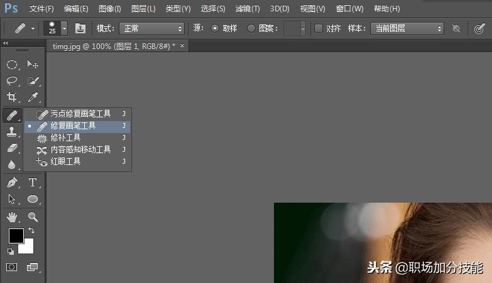The image size is (492, 283).
Task: Open the 帮助(H) menu
Action: coord(387,8)
